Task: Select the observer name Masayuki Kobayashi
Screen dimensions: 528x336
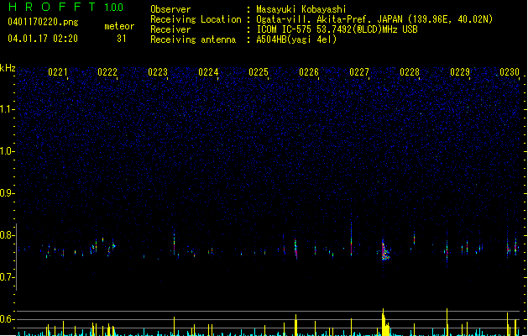Action: [x=301, y=9]
